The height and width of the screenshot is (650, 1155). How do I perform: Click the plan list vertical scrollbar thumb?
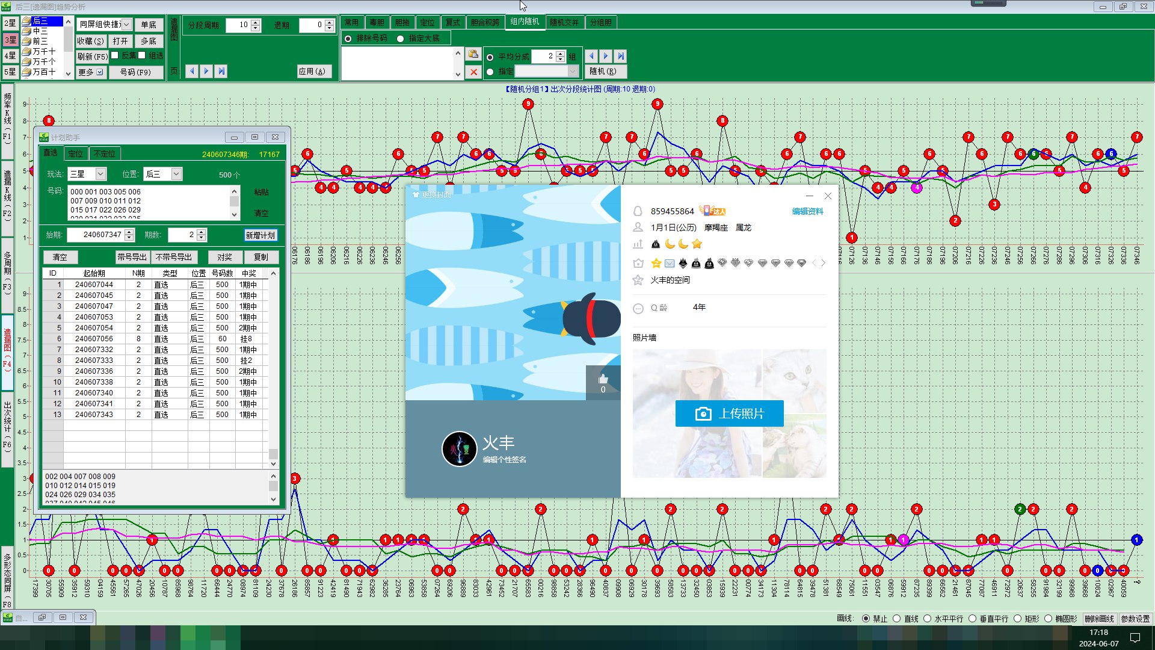click(273, 454)
